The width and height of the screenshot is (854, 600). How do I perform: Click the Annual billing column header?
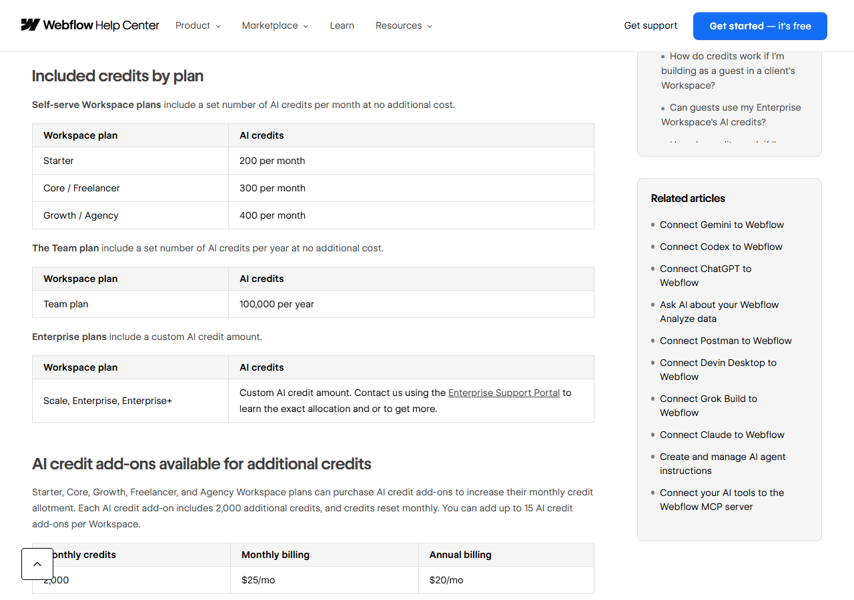[506, 555]
